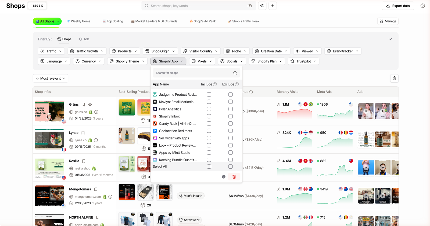Clear app filters with trash icon

pos(234,177)
